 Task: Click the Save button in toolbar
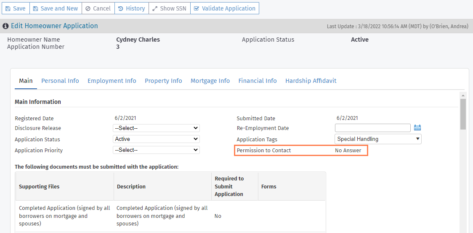point(15,8)
